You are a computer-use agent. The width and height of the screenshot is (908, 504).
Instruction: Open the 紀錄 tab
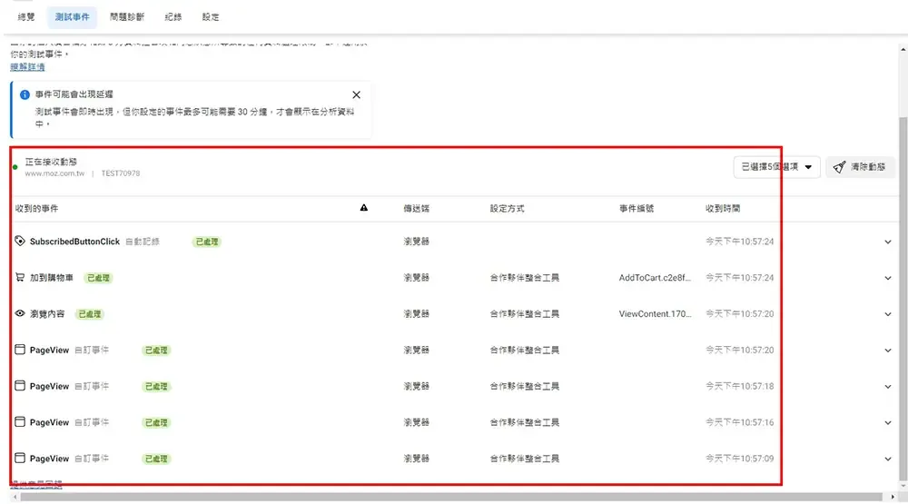pos(173,16)
